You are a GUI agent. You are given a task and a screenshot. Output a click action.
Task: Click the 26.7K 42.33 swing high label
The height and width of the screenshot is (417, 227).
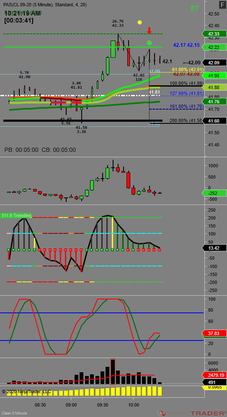coord(118,23)
